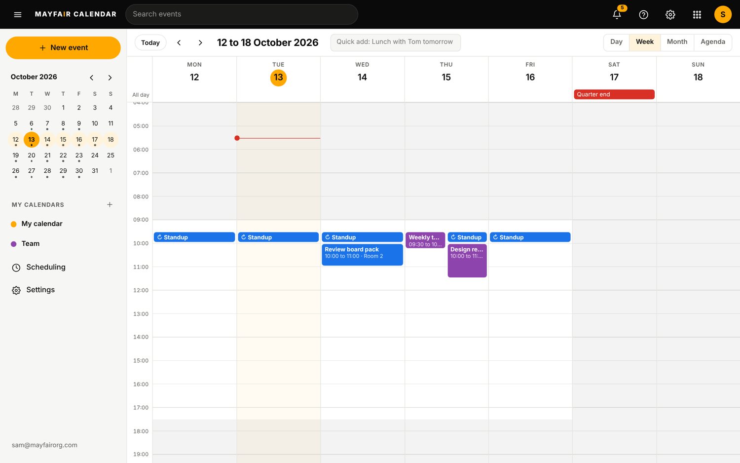Click the Scheduling clock icon
Viewport: 740px width, 463px height.
click(16, 268)
